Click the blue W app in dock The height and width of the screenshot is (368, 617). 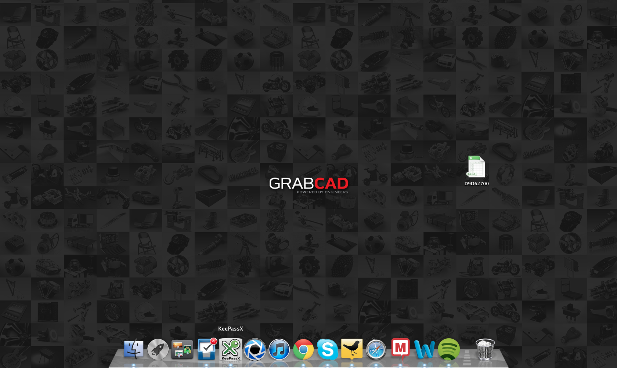(424, 349)
